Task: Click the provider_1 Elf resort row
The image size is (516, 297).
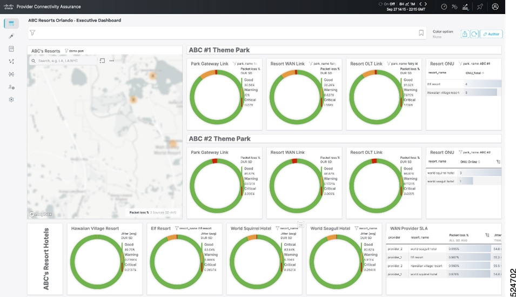Action: point(444,258)
